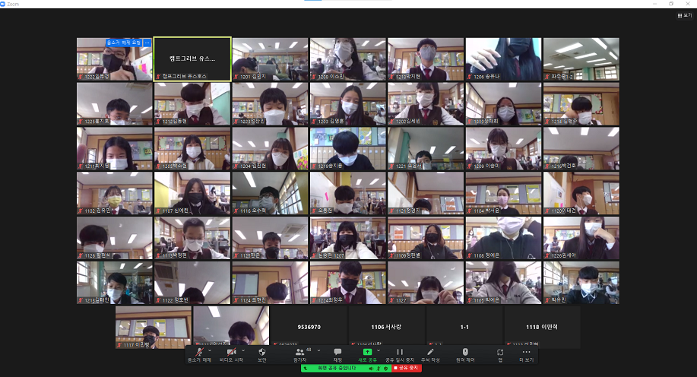Open the 채팅 chat panel
The width and height of the screenshot is (697, 377).
(x=337, y=352)
